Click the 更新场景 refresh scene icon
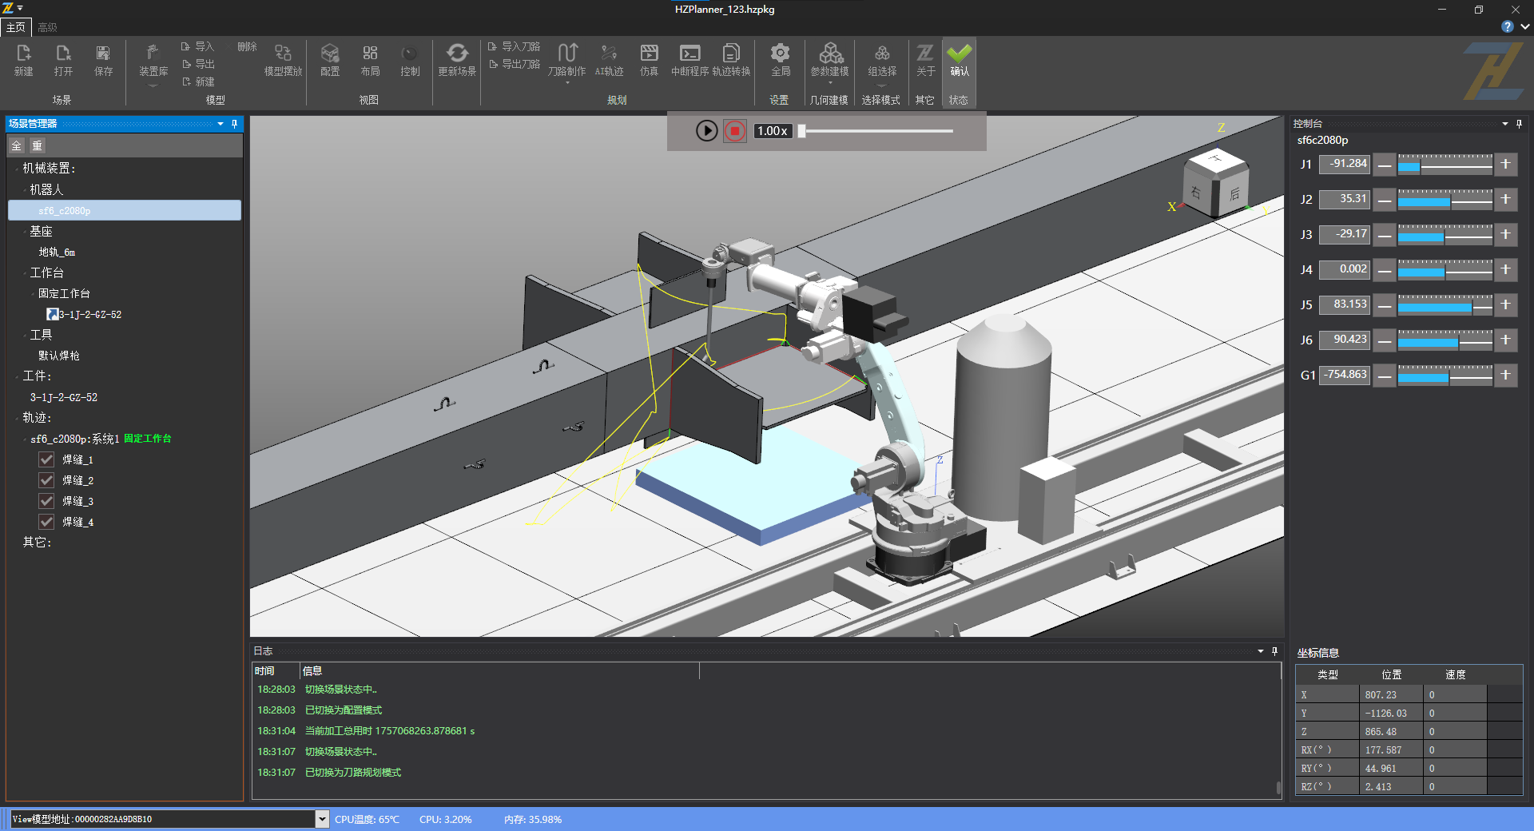 457,60
